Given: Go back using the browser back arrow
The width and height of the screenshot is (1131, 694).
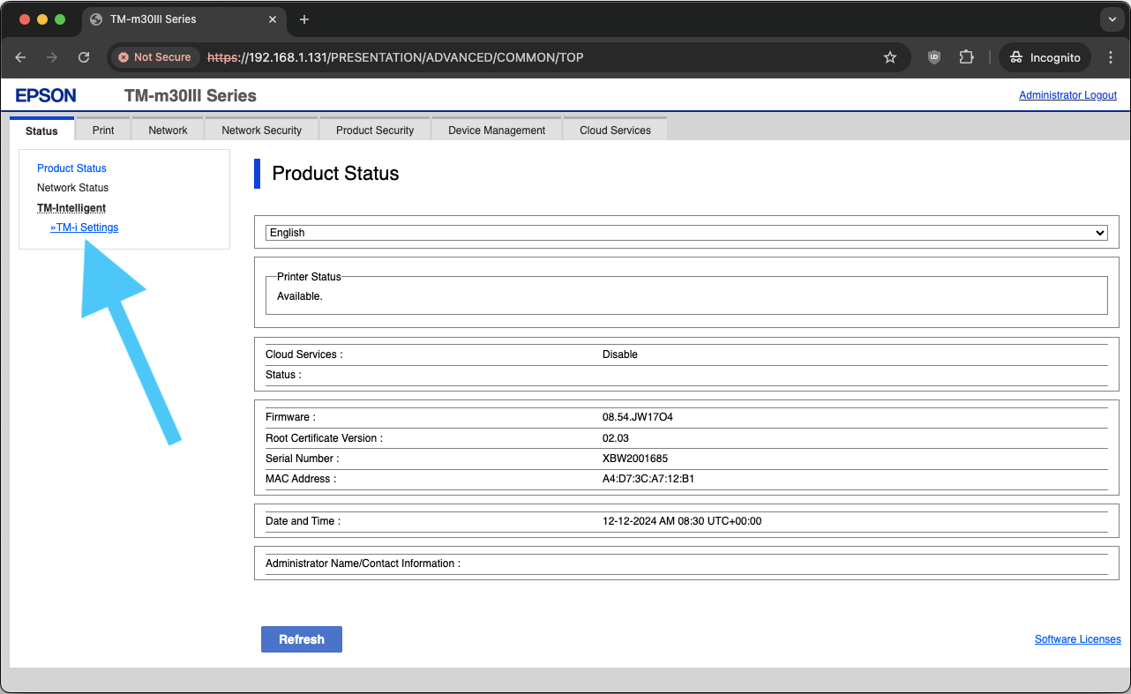Looking at the screenshot, I should coord(20,57).
